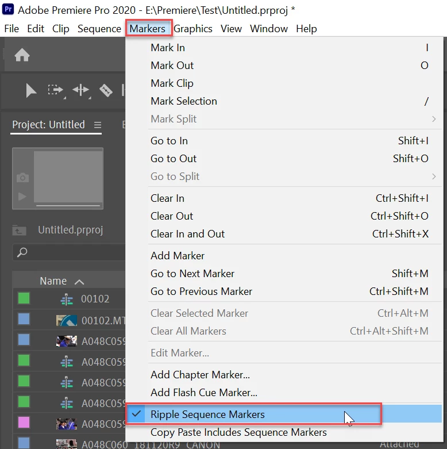The width and height of the screenshot is (447, 449).
Task: Choose Clear In
Action: click(284, 198)
